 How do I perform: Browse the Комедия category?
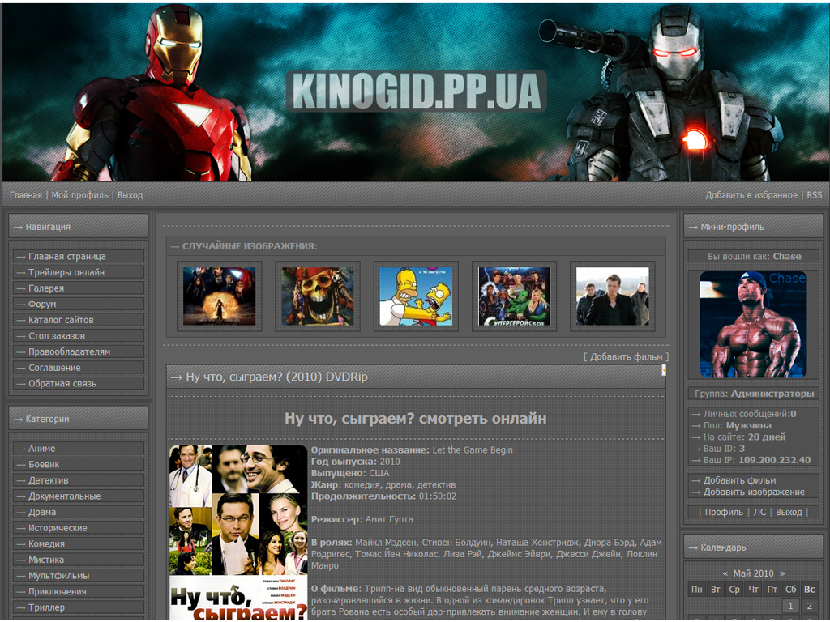click(79, 543)
